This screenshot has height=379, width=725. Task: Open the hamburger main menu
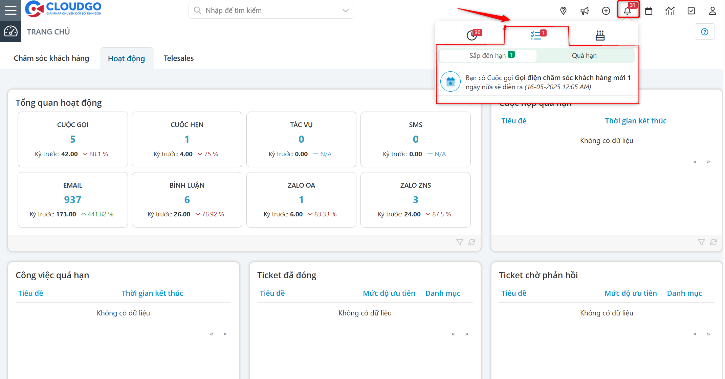coord(10,10)
